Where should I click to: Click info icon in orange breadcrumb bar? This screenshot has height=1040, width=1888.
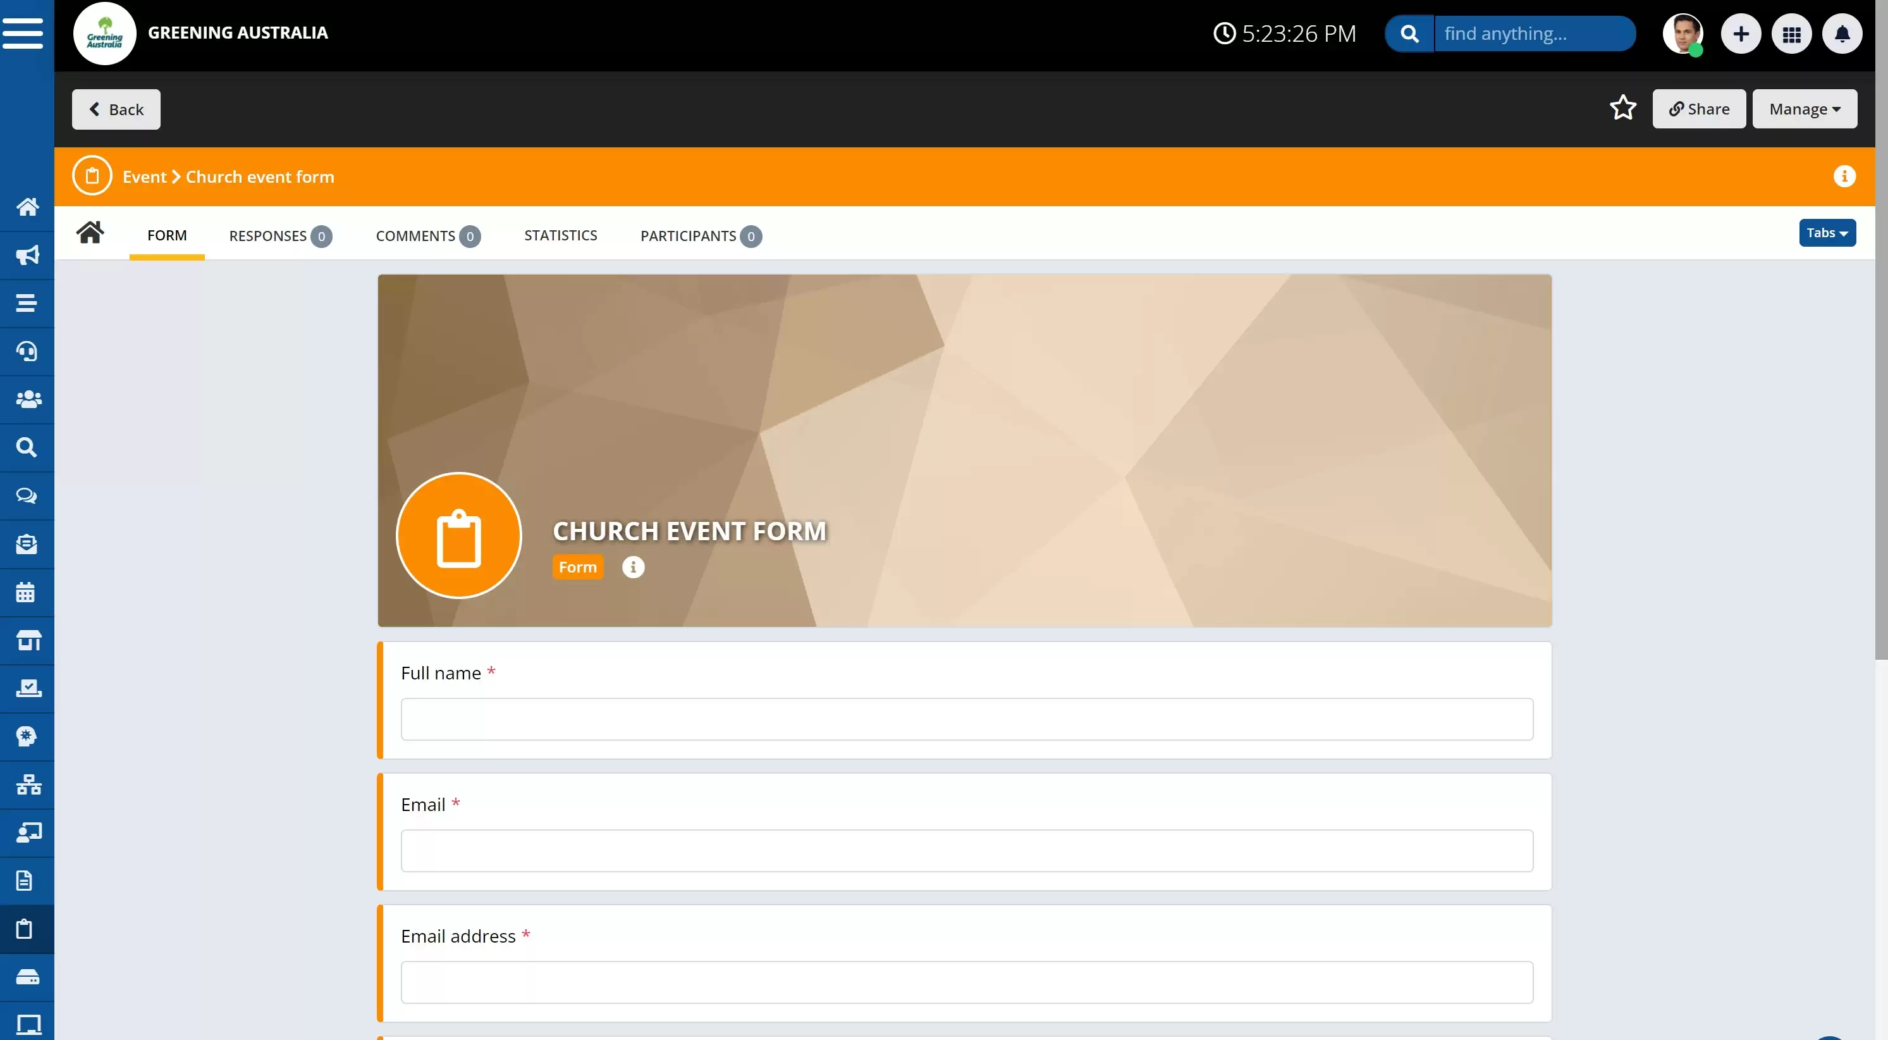pyautogui.click(x=1844, y=176)
